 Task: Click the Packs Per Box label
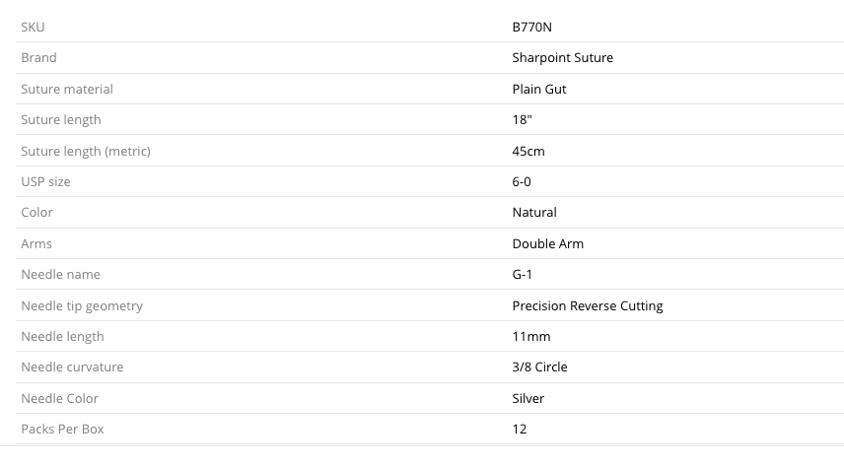coord(62,429)
